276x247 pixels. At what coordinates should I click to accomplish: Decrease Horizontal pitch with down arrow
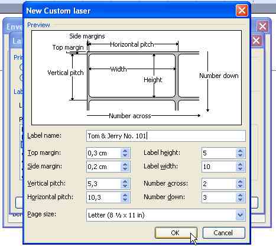(125, 200)
